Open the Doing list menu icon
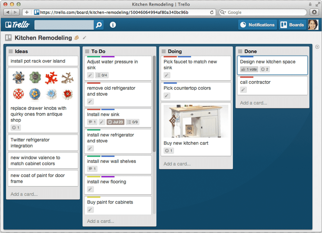Image resolution: width=322 pixels, height=233 pixels. (164, 51)
